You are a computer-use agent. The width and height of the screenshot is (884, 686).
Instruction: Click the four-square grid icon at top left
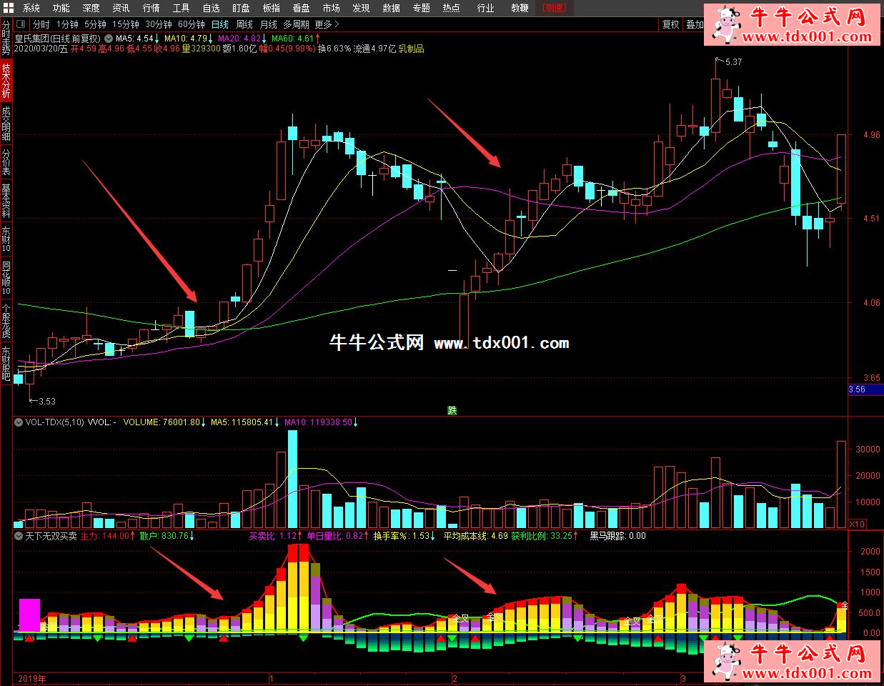tap(9, 8)
